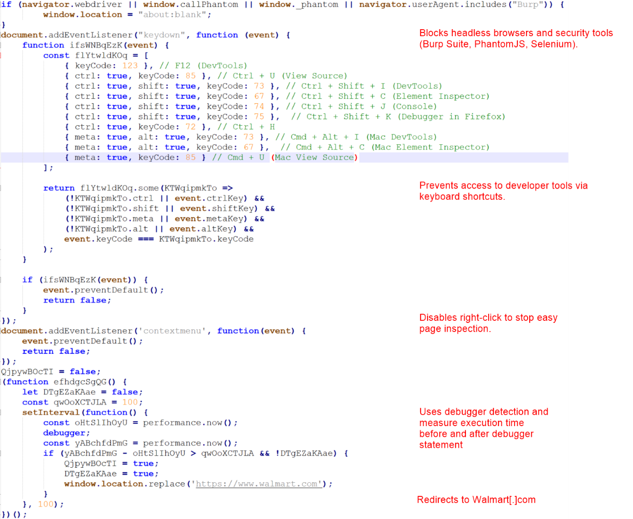This screenshot has height=519, width=633.
Task: Click the debugger; statement
Action: tap(66, 433)
